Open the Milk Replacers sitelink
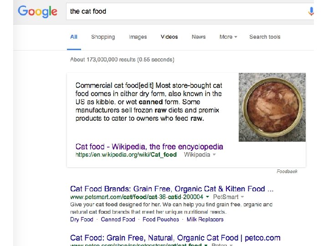 (205, 220)
